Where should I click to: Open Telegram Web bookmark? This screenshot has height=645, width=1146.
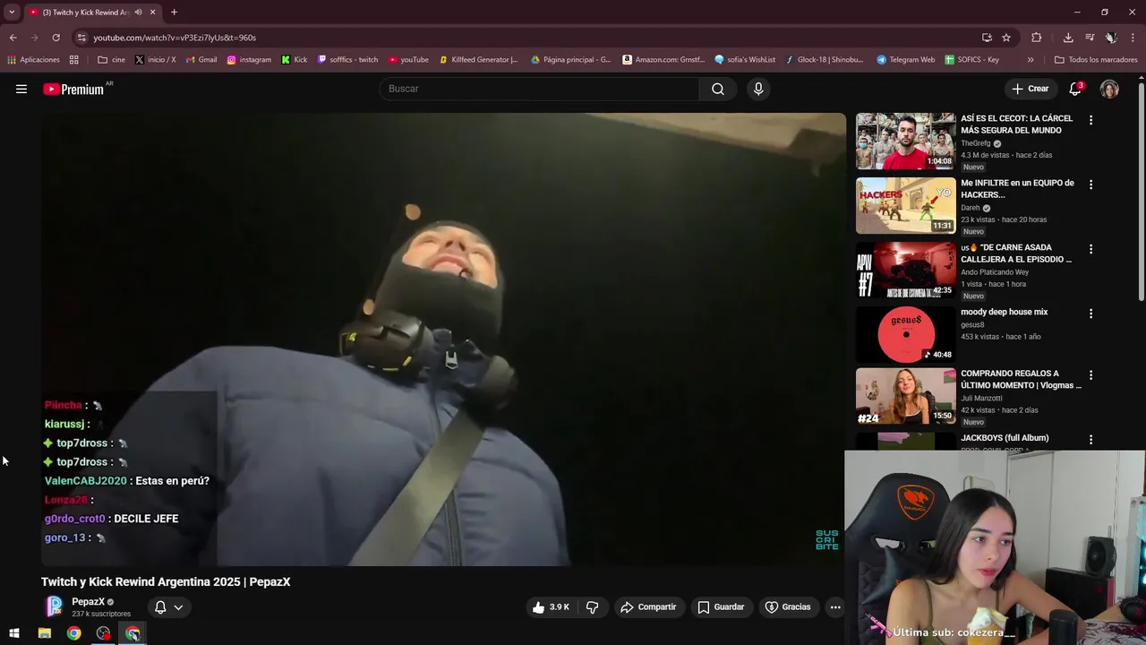pyautogui.click(x=905, y=60)
